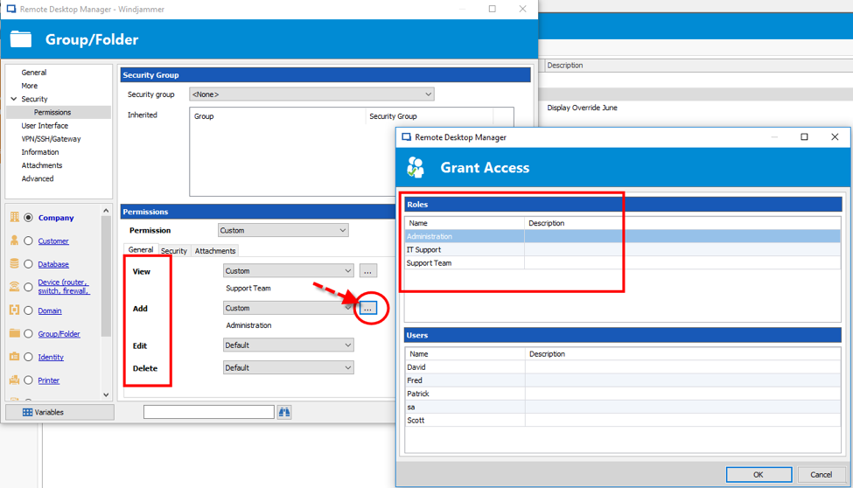
Task: Open the General settings page
Action: click(x=34, y=73)
